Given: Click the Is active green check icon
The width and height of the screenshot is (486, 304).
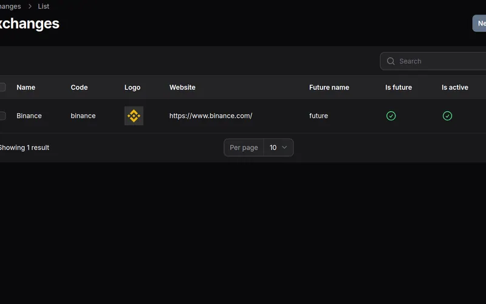Looking at the screenshot, I should point(447,116).
